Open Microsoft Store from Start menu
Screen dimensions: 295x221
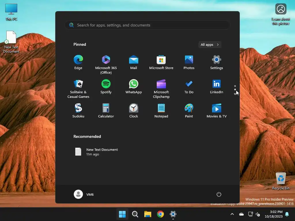point(161,62)
